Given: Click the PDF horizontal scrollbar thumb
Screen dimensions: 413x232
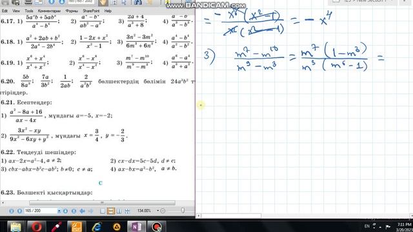Looking at the screenshot, I should (x=102, y=203).
